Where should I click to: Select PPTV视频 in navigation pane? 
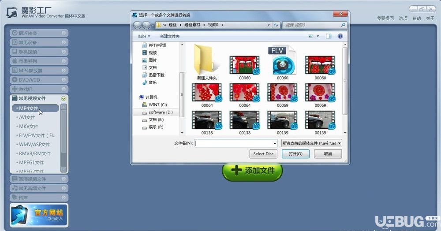pos(154,45)
